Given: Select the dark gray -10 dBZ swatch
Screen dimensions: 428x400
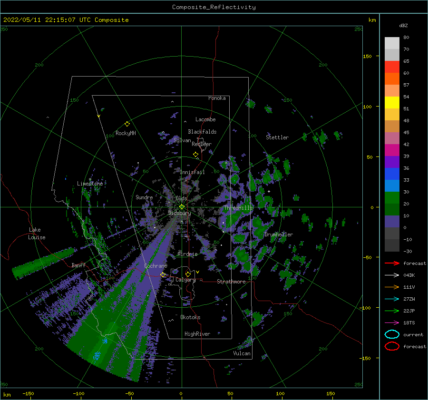Looking at the screenshot, I should 392,245.
